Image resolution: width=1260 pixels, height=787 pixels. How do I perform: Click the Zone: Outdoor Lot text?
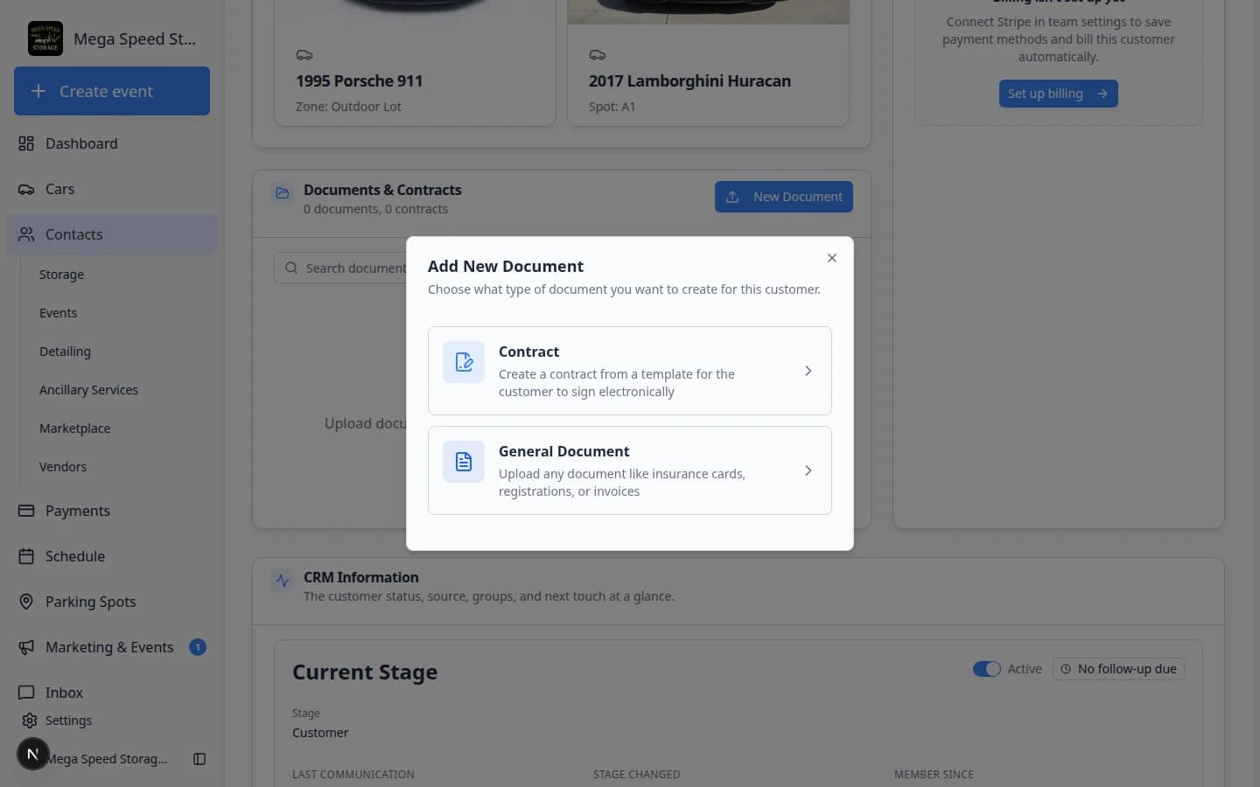[348, 107]
